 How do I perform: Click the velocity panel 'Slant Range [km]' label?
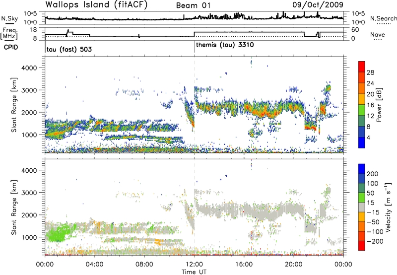click(x=14, y=207)
